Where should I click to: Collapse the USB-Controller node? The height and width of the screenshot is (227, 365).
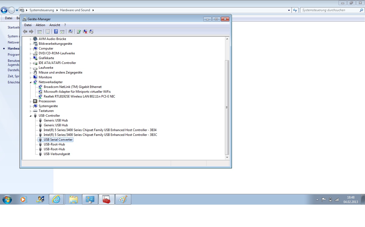30,116
